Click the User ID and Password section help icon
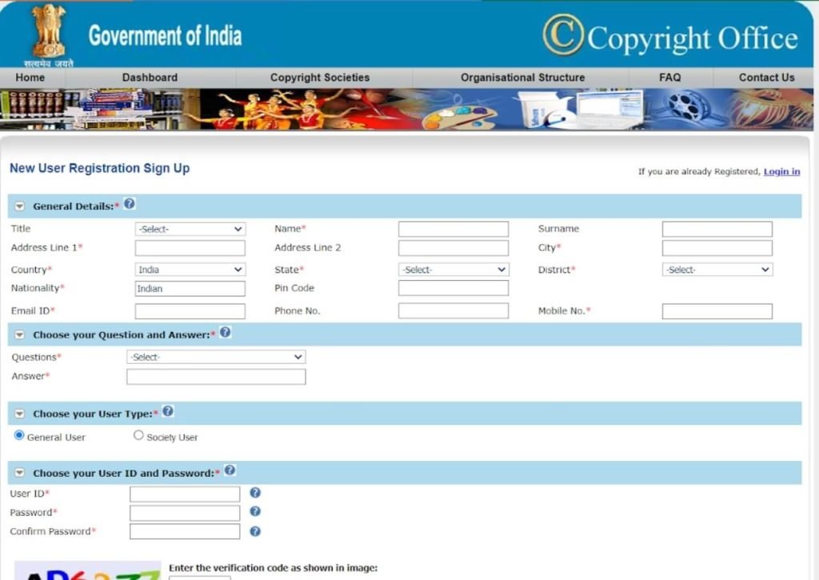Screen dimensions: 819x580 tap(230, 470)
